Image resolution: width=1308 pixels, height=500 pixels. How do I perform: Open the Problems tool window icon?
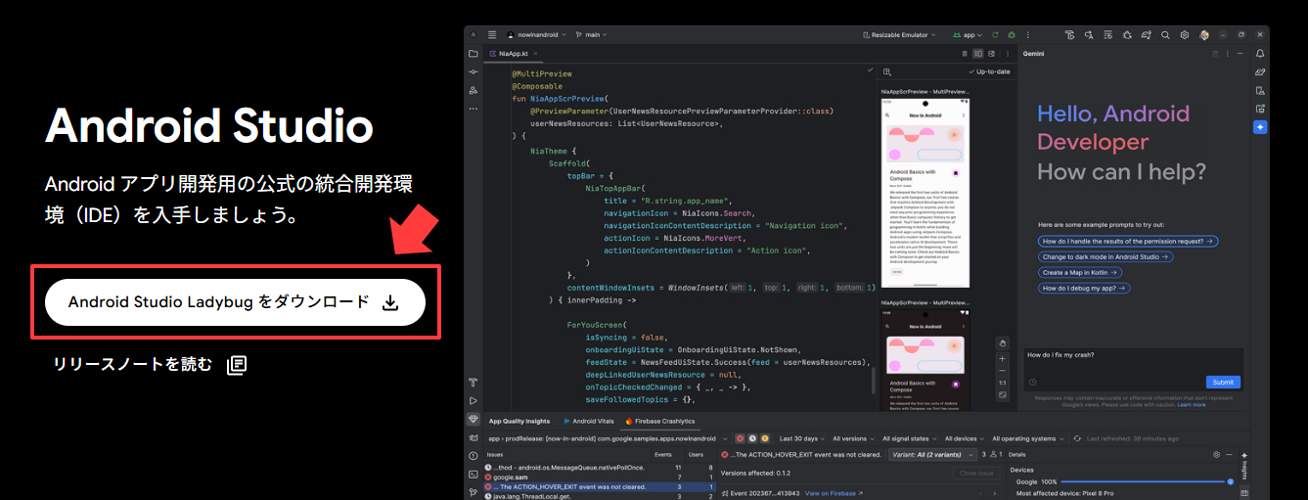click(474, 456)
